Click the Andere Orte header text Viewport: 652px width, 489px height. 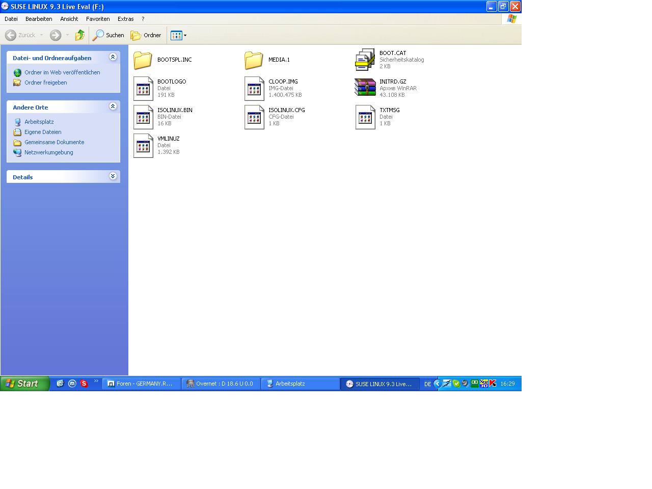click(x=31, y=107)
